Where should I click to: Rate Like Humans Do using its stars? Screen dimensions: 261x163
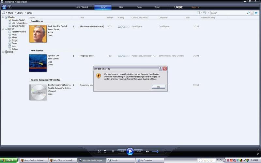tap(124, 27)
